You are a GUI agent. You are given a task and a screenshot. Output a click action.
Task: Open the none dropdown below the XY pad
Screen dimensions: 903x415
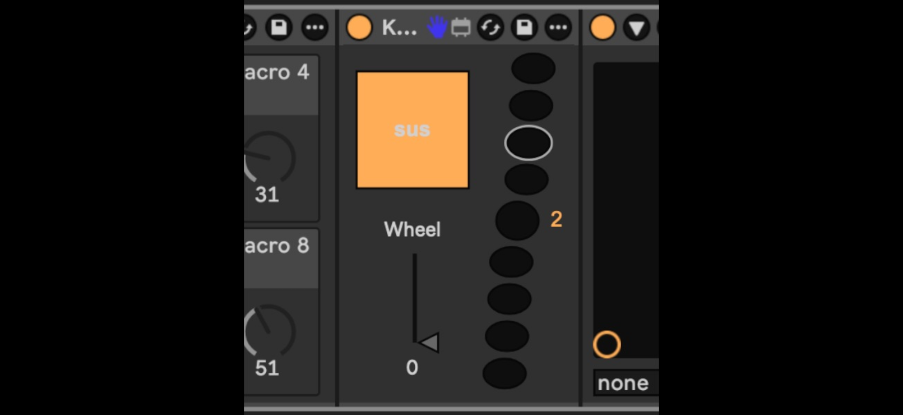point(626,383)
